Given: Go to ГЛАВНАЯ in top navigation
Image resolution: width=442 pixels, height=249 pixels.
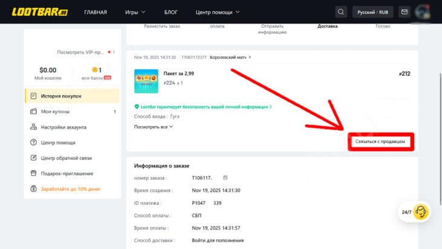Looking at the screenshot, I should 96,12.
